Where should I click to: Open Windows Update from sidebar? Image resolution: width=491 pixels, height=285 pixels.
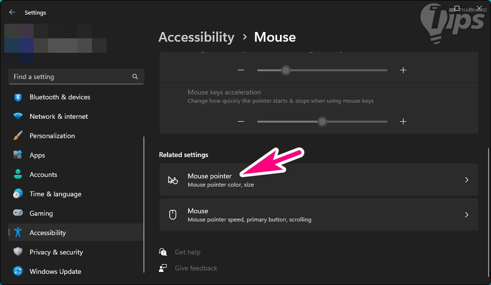55,271
